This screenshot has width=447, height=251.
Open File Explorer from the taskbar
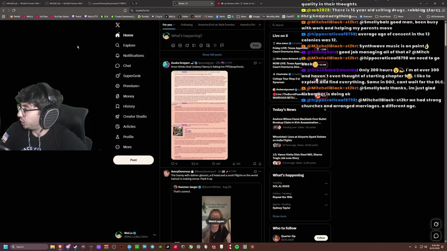point(52,247)
